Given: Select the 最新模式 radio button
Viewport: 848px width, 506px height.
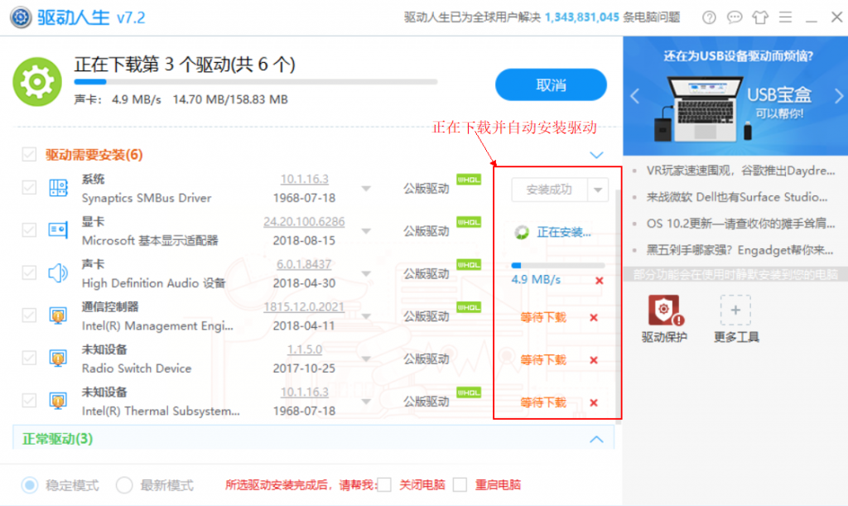Looking at the screenshot, I should coord(124,484).
